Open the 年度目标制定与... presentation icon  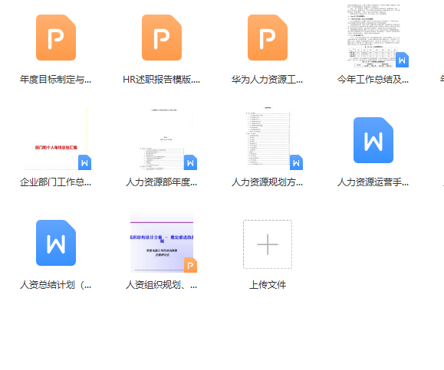tap(56, 38)
